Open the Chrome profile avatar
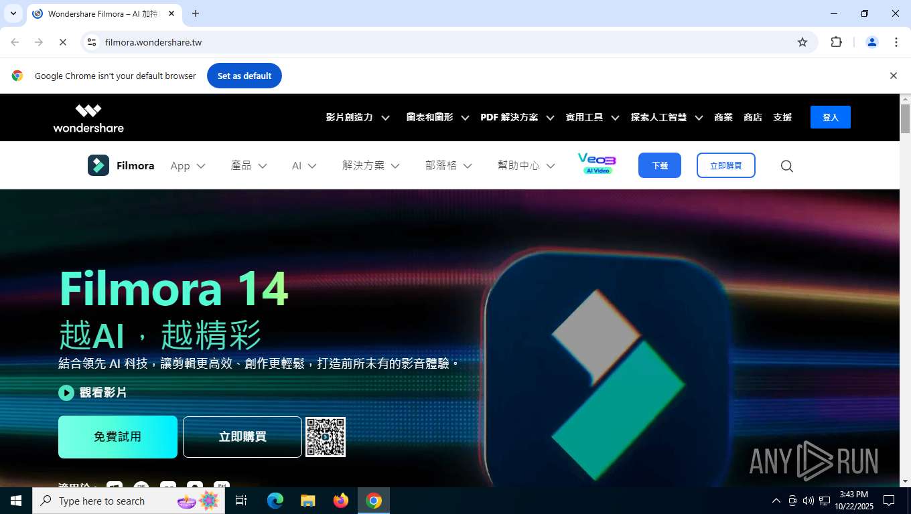Screen dimensions: 911x514 click(x=872, y=42)
